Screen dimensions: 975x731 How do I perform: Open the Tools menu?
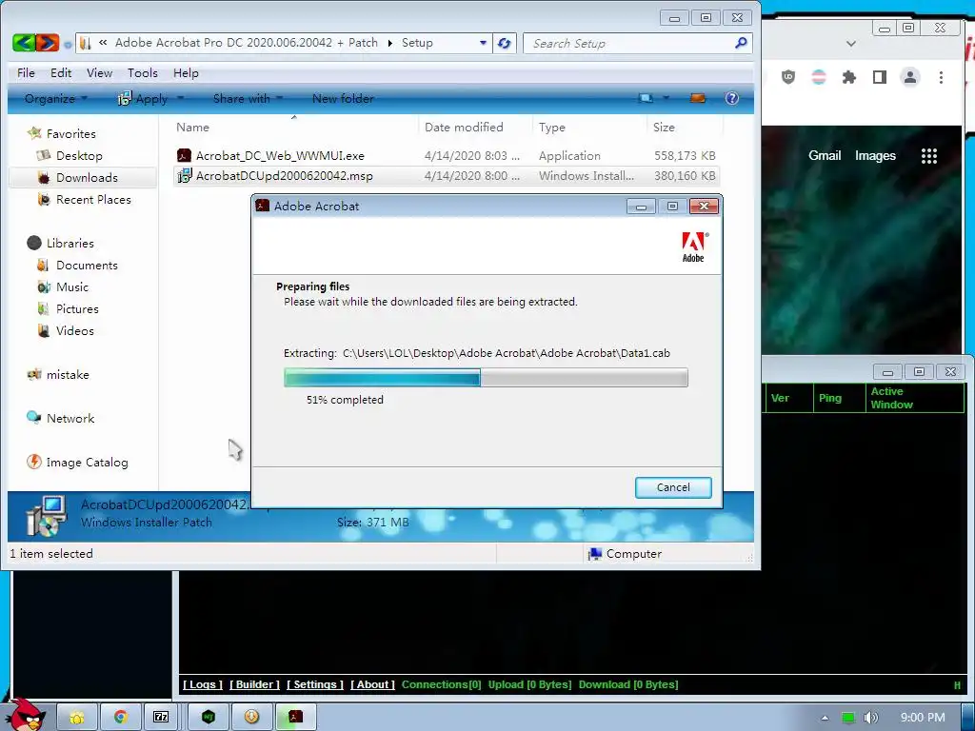point(143,72)
